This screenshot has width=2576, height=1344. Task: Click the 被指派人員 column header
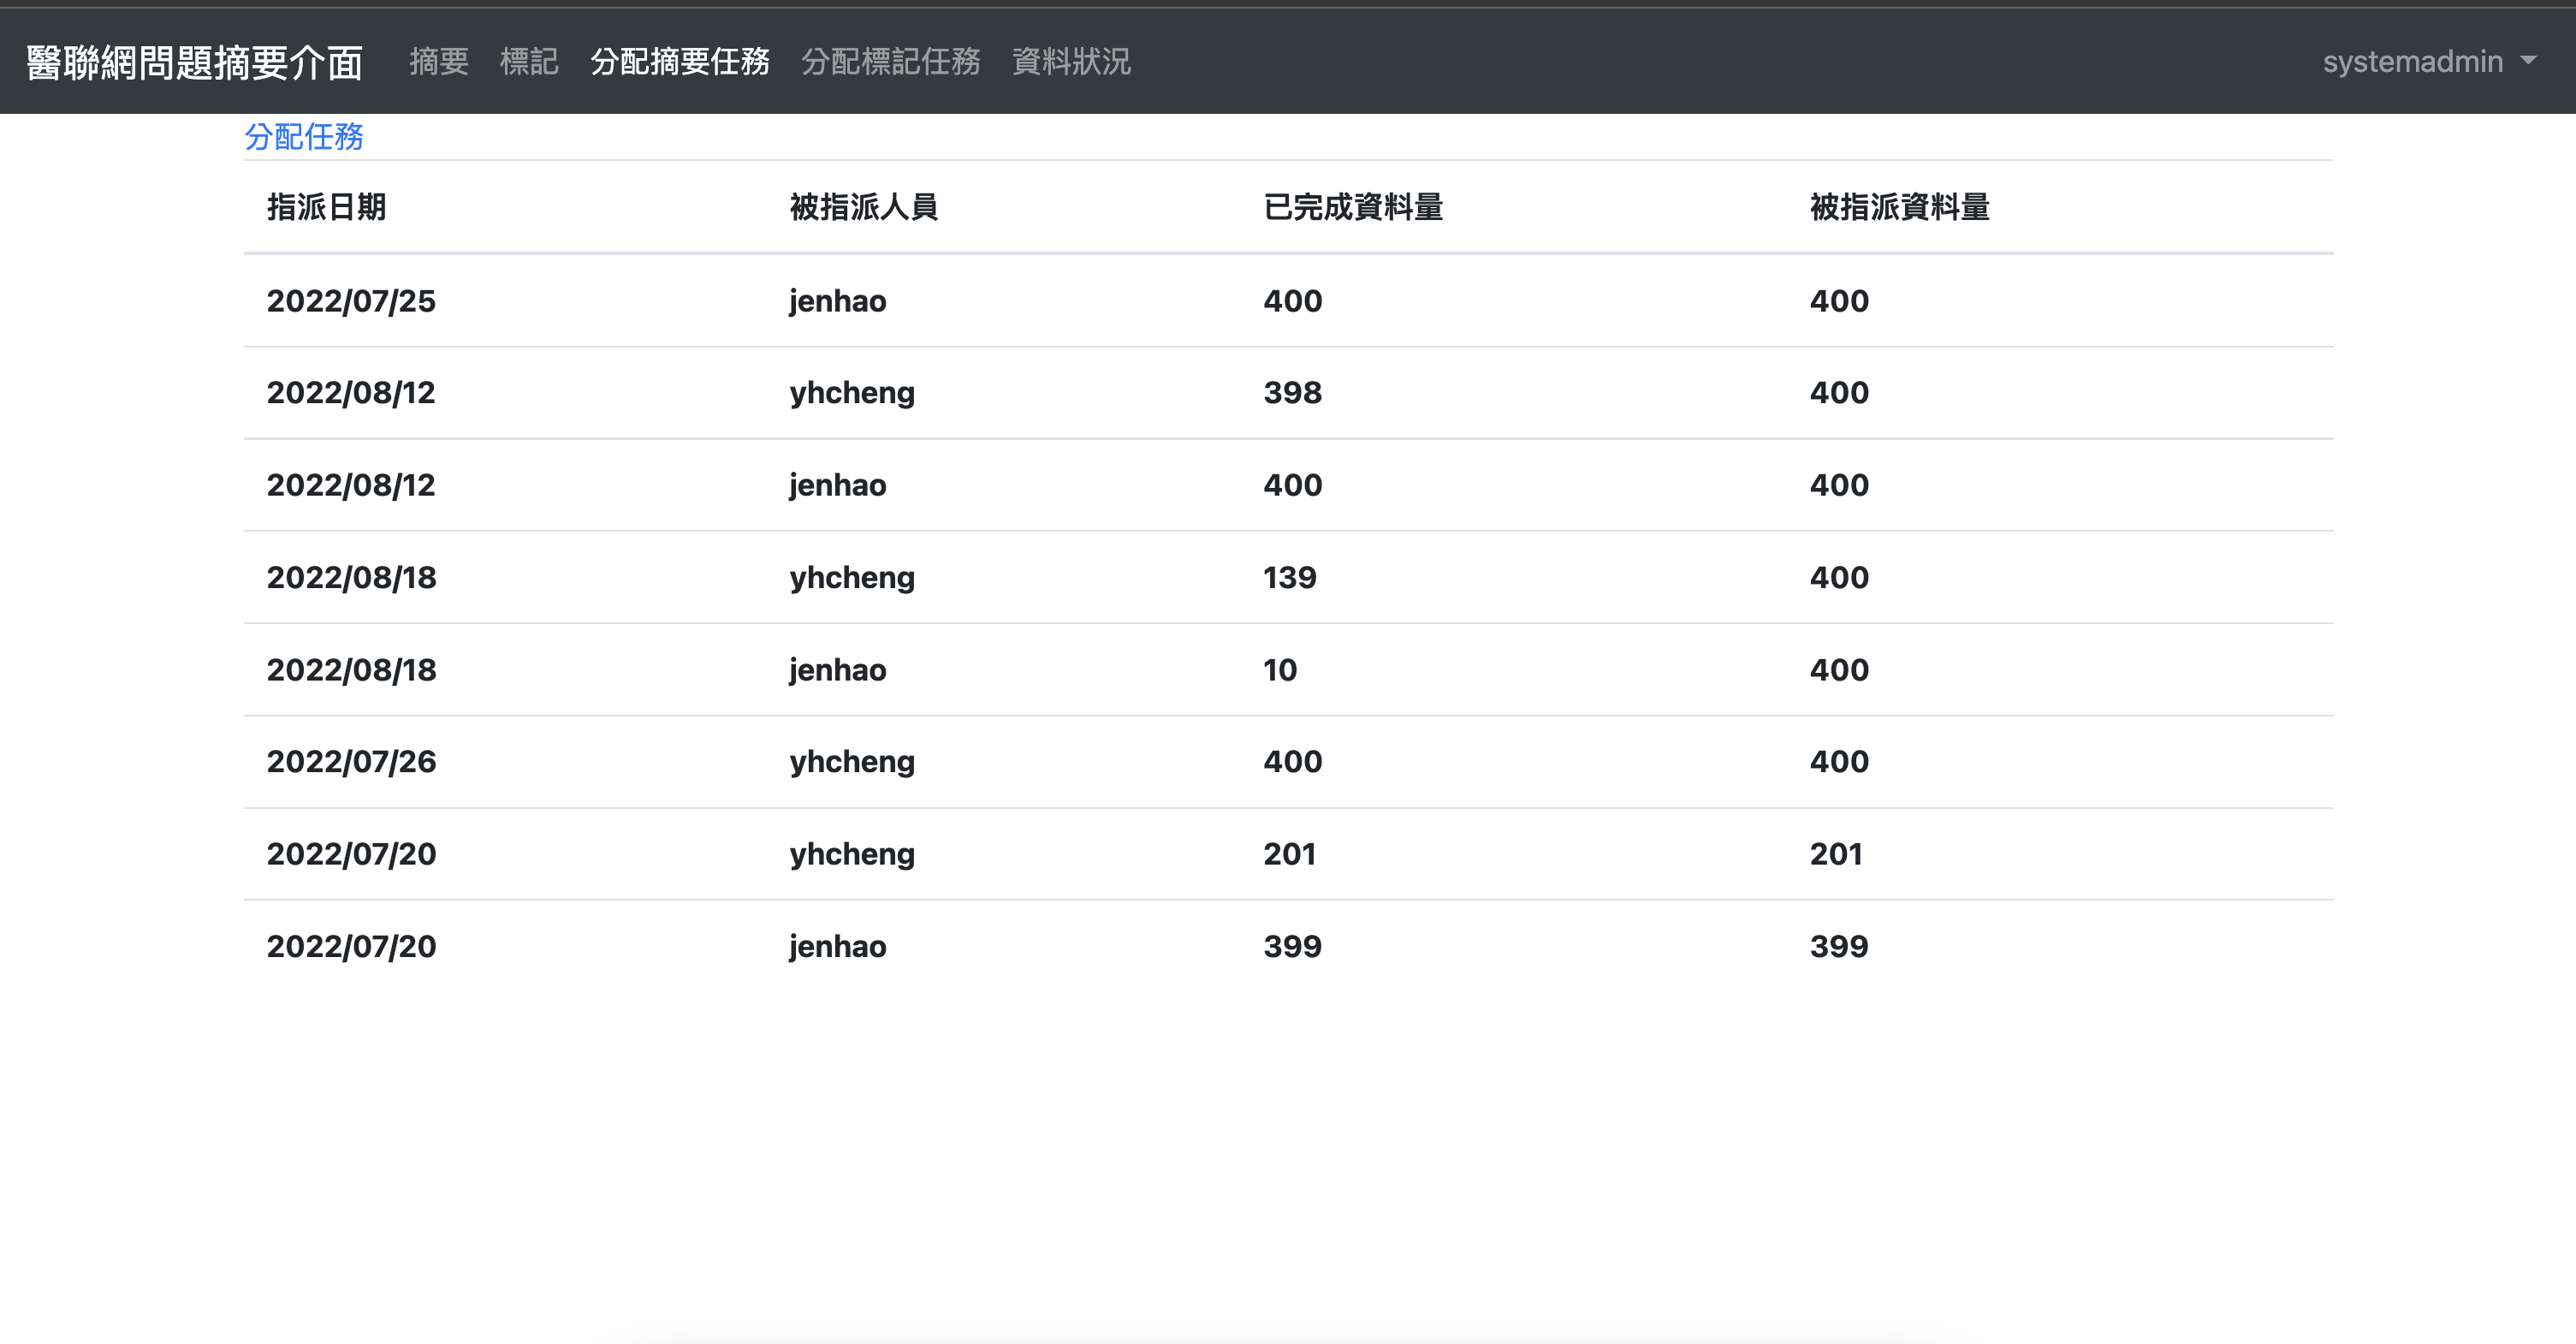pyautogui.click(x=864, y=207)
